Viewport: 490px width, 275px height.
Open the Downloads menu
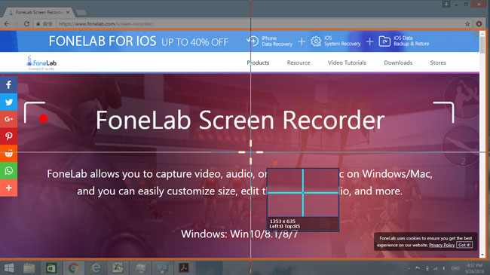tap(398, 63)
